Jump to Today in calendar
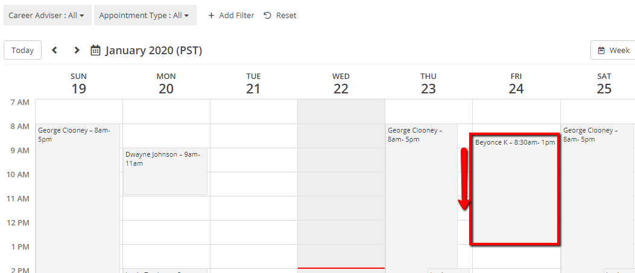 click(x=22, y=50)
